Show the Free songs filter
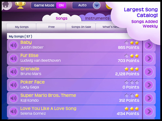The width and height of the screenshot is (162, 121). click(51, 27)
